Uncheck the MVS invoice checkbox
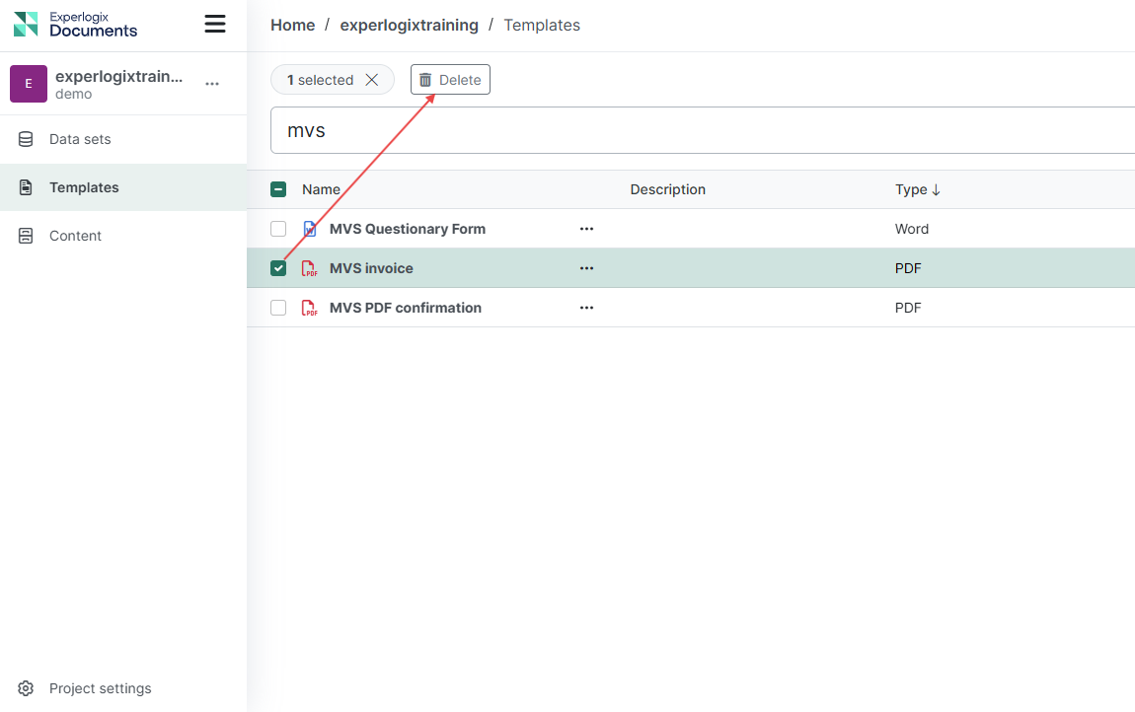The height and width of the screenshot is (712, 1135). pos(278,268)
